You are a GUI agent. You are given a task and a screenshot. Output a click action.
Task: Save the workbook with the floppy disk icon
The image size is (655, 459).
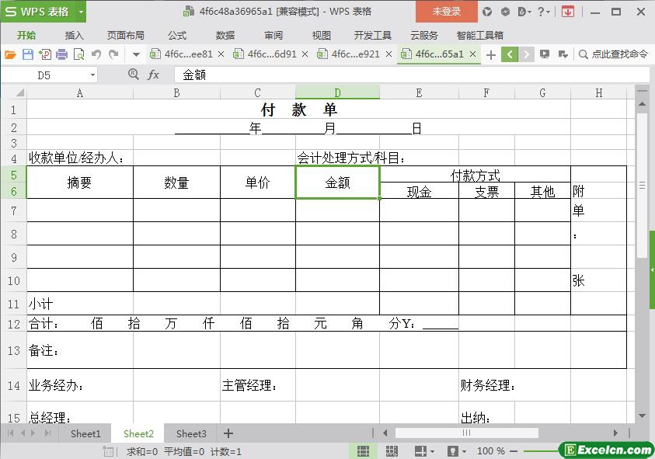pyautogui.click(x=27, y=54)
